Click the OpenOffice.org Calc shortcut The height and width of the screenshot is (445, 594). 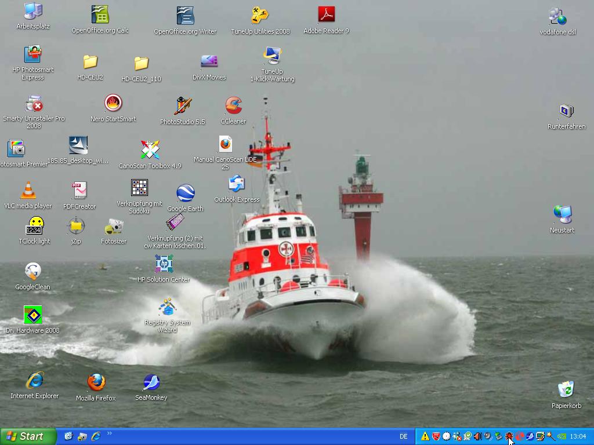click(x=100, y=15)
